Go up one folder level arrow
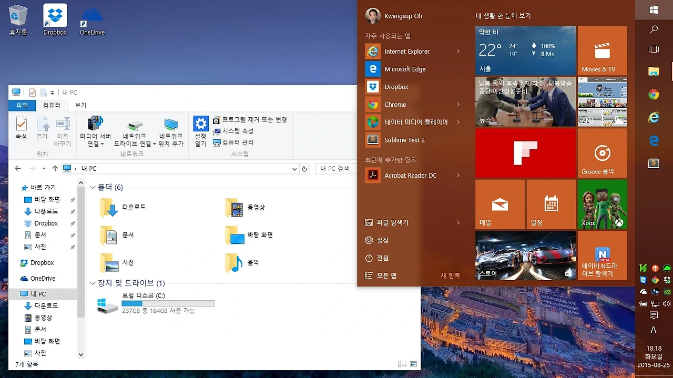Viewport: 673px width, 378px height. (55, 169)
